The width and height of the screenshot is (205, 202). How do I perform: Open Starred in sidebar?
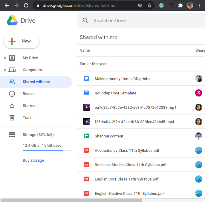[x=29, y=106]
